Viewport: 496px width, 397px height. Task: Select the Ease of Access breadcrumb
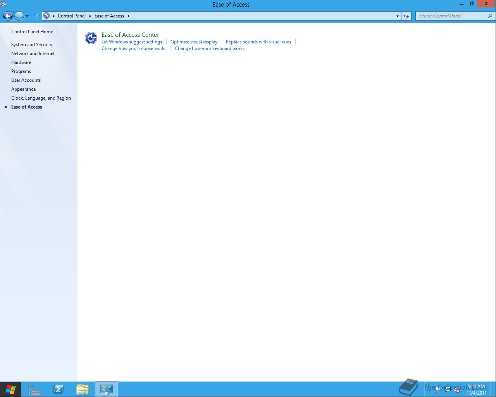point(109,16)
